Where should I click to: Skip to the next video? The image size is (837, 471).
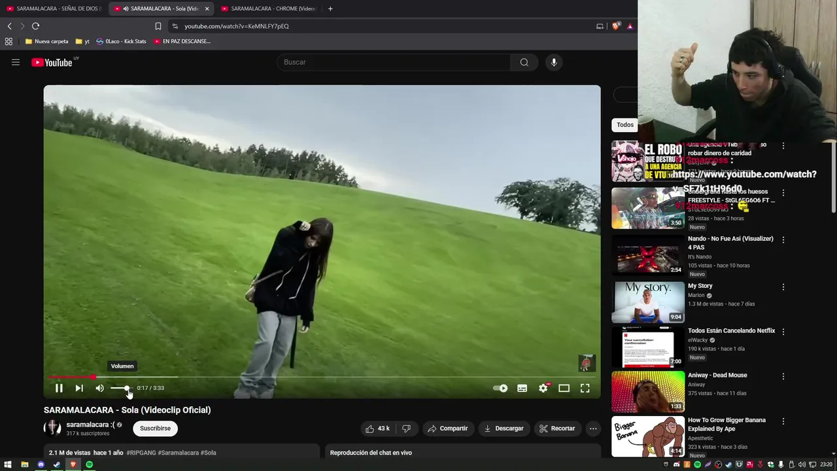coord(79,388)
